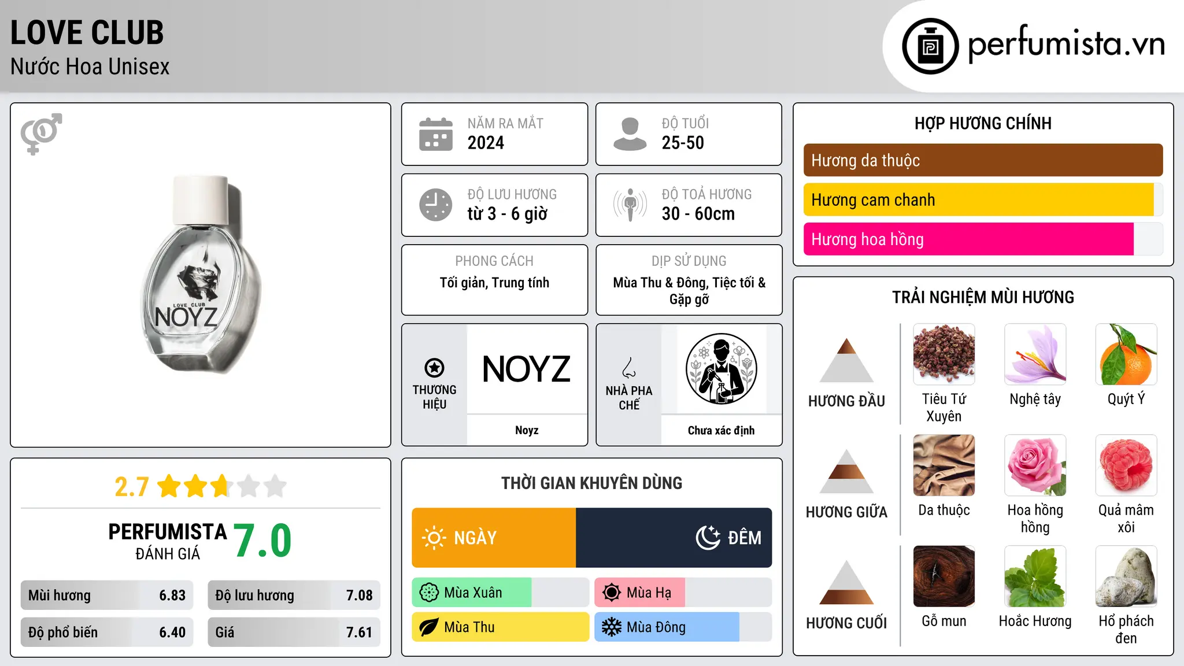The height and width of the screenshot is (666, 1184).
Task: Click the Hương Cuối pyramid icon
Action: pos(847,582)
